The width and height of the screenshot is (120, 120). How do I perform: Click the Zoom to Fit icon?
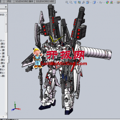pyautogui.click(x=67, y=2)
